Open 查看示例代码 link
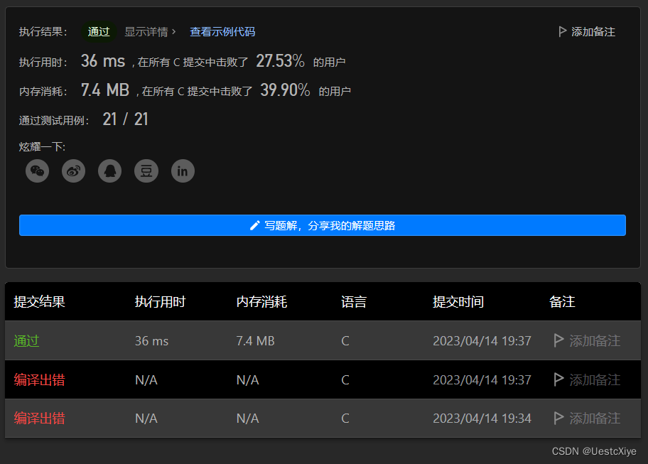The width and height of the screenshot is (648, 464). tap(222, 32)
